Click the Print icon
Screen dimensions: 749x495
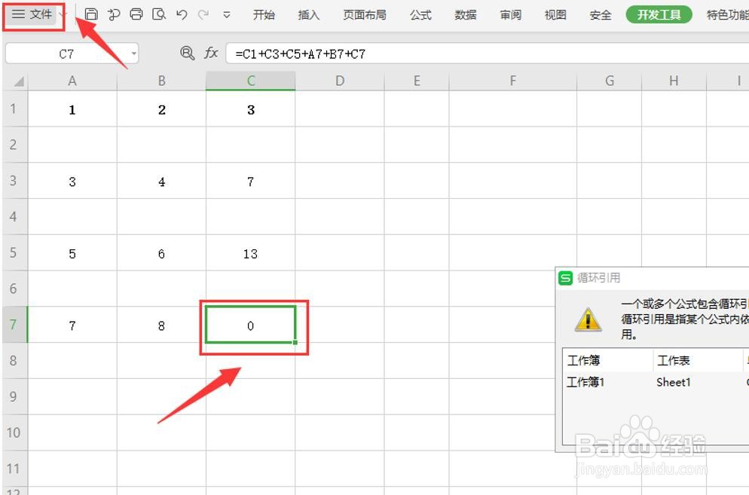point(136,14)
